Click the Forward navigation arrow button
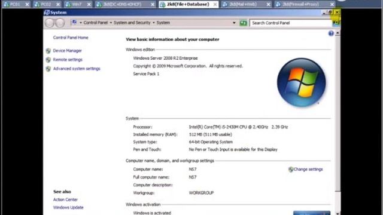The image size is (383, 215). click(60, 23)
